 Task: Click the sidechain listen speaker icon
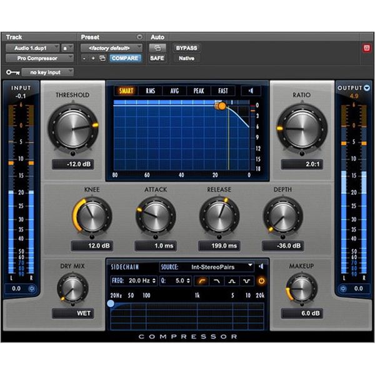261,266
